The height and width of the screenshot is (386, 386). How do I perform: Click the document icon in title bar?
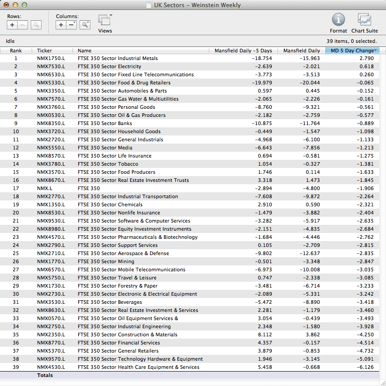click(149, 5)
